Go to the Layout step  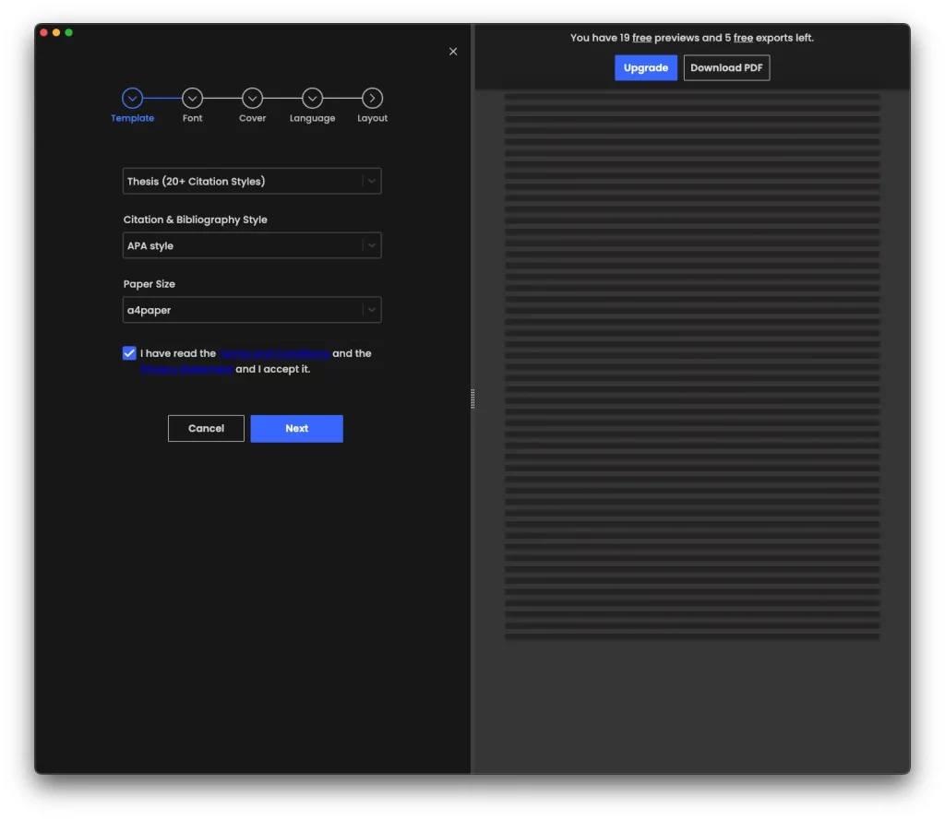[372, 98]
